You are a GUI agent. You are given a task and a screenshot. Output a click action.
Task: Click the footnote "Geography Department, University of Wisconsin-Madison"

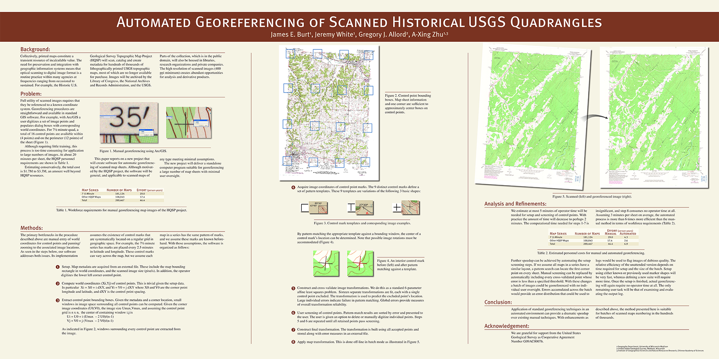(x=642, y=347)
